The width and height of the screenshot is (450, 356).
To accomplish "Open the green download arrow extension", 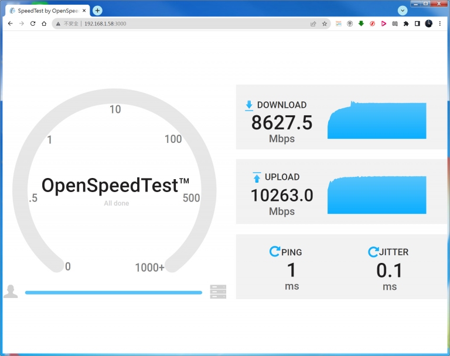I will click(x=361, y=23).
